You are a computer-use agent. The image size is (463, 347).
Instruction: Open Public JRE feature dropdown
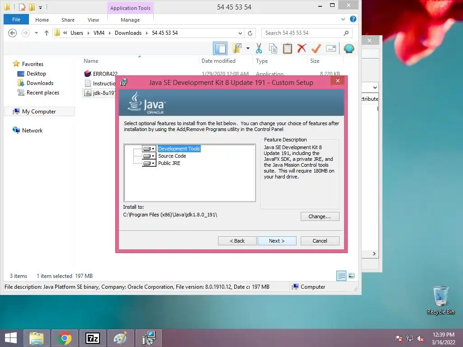coord(149,163)
